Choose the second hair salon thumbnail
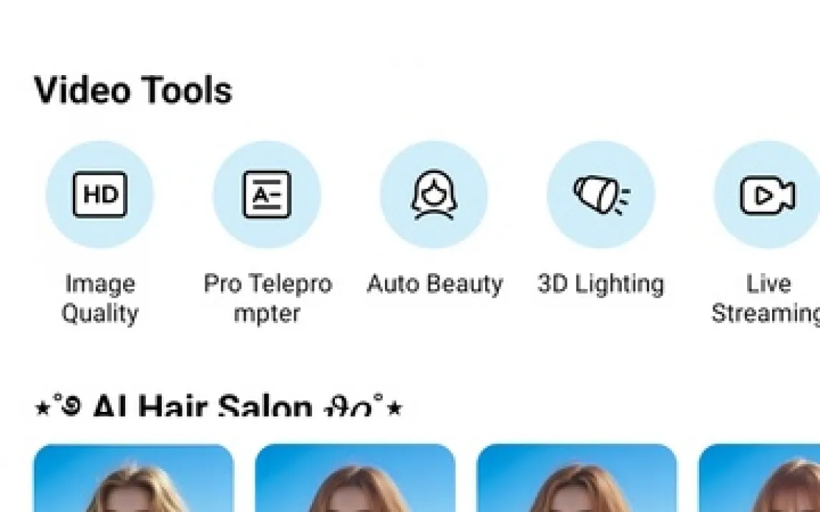 [355, 478]
